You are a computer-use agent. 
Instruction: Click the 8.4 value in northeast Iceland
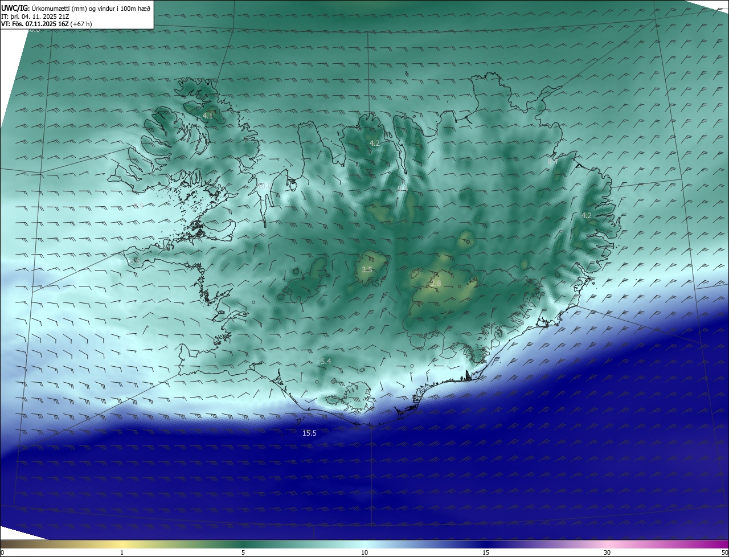click(x=552, y=162)
